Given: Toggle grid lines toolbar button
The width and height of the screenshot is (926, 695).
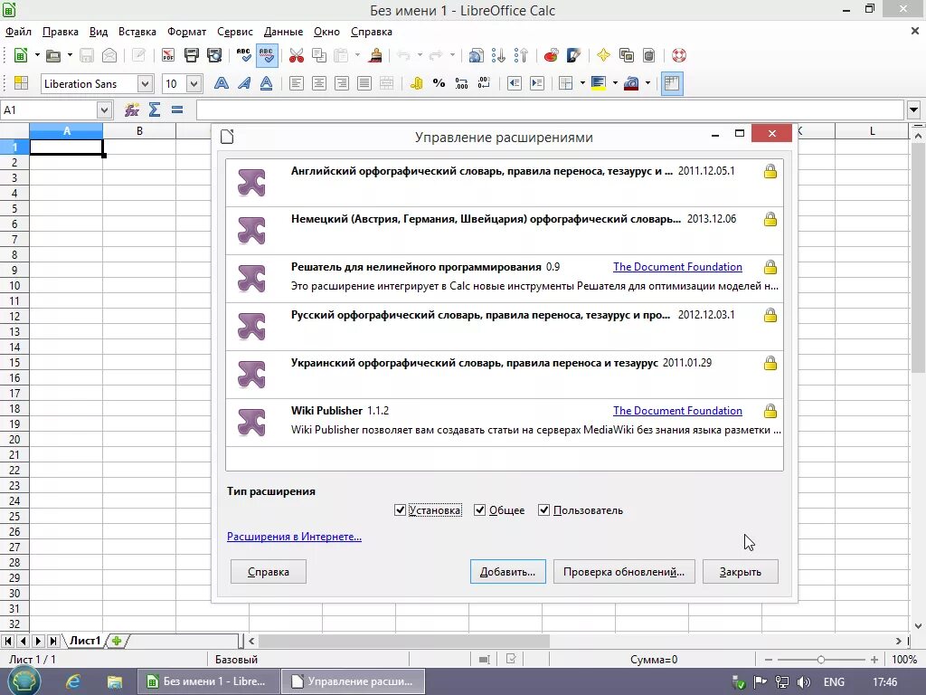Looking at the screenshot, I should [x=672, y=84].
